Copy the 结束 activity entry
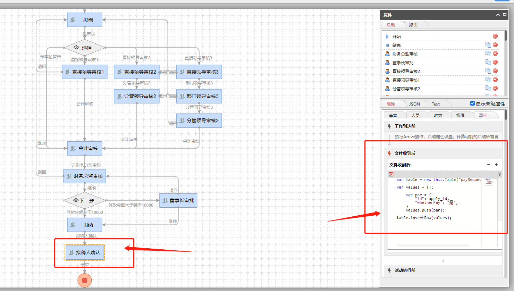 click(x=488, y=45)
